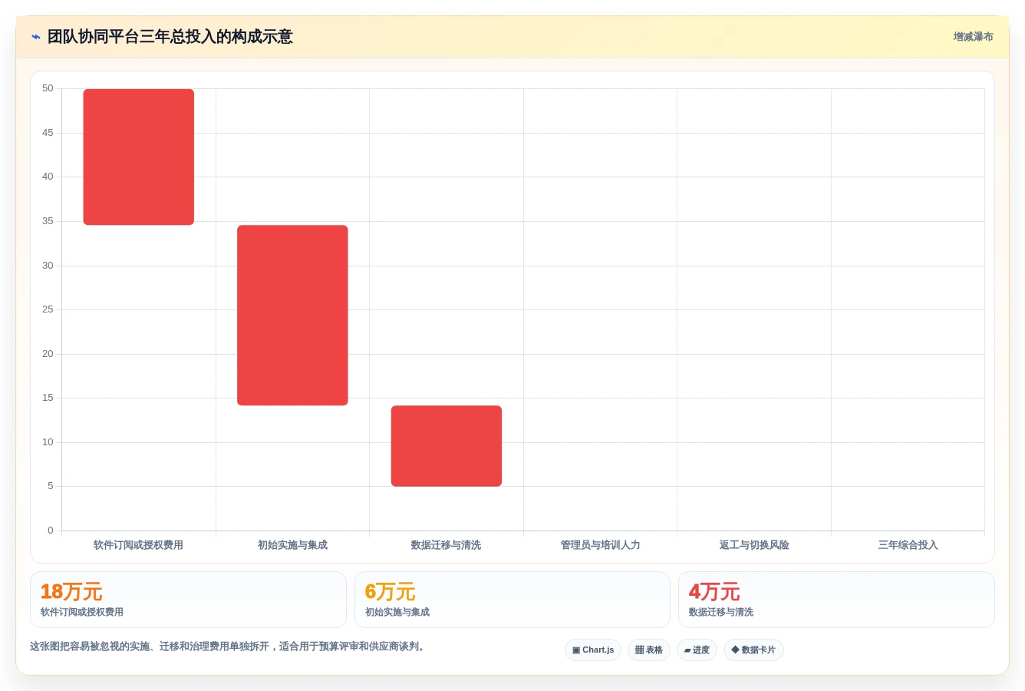Open the 18万元 software subscription card
This screenshot has height=691, width=1025.
[188, 600]
